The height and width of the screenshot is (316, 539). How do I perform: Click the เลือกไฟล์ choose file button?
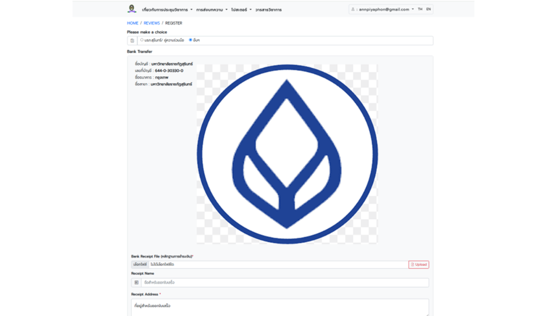139,264
